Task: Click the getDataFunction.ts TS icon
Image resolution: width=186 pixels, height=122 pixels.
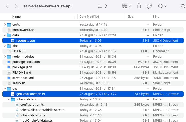Action: tap(13, 94)
